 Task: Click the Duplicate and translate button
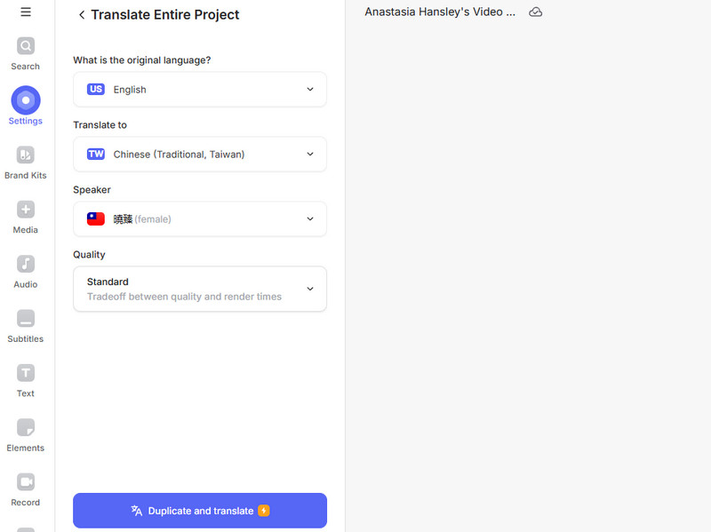click(x=200, y=511)
